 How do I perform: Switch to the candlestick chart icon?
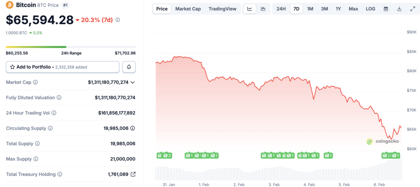[x=263, y=9]
